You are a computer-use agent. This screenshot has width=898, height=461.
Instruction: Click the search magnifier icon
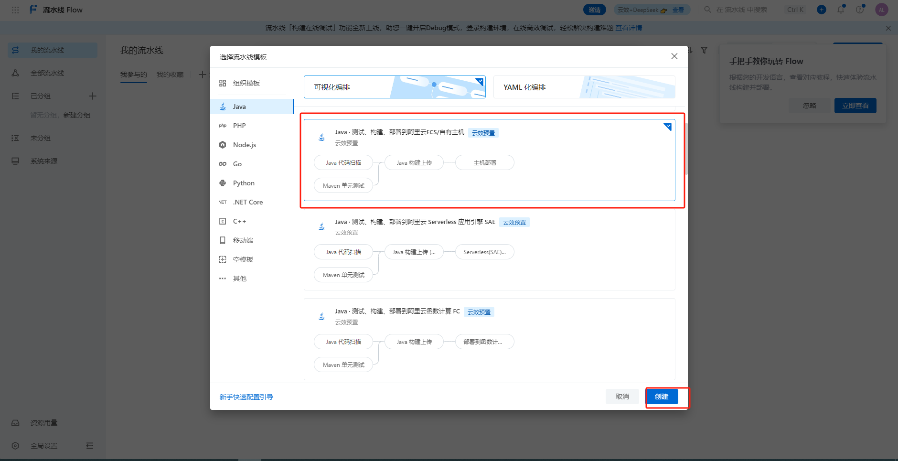click(x=707, y=10)
